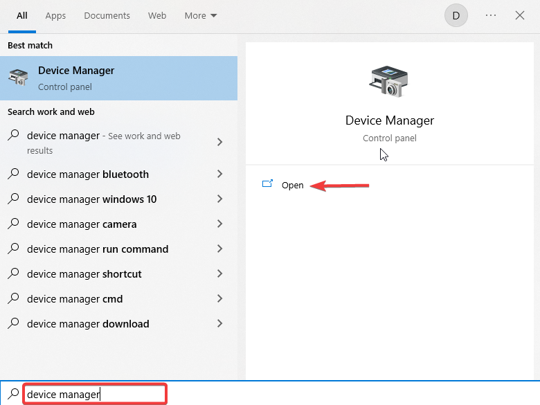The image size is (540, 405).
Task: Expand the More dropdown
Action: 201,16
